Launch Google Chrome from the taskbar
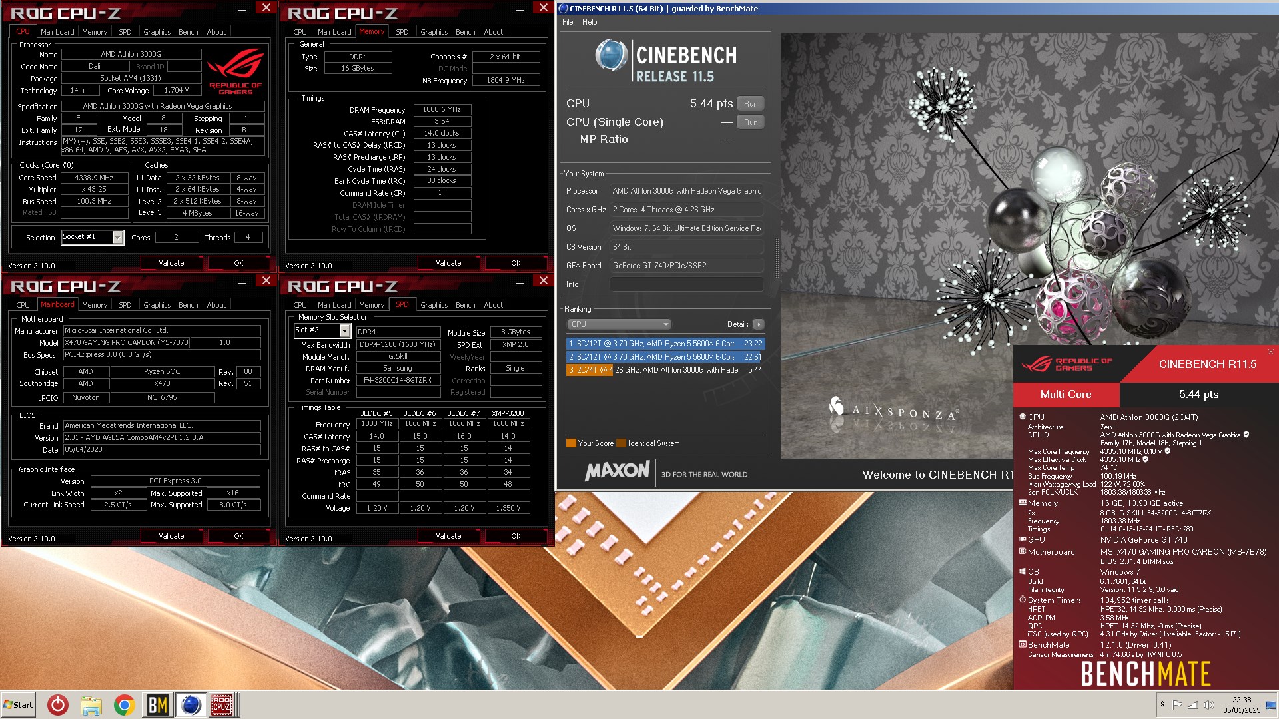 click(x=124, y=704)
